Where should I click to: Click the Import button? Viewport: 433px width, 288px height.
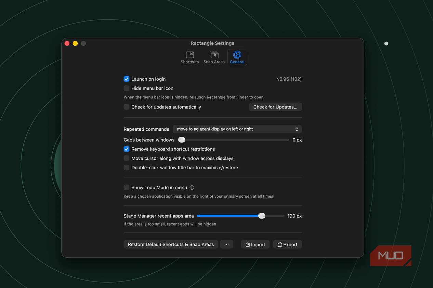click(x=255, y=245)
